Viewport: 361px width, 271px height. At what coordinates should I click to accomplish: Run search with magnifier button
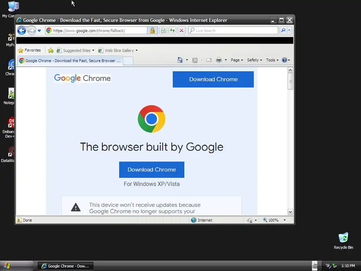coord(283,30)
